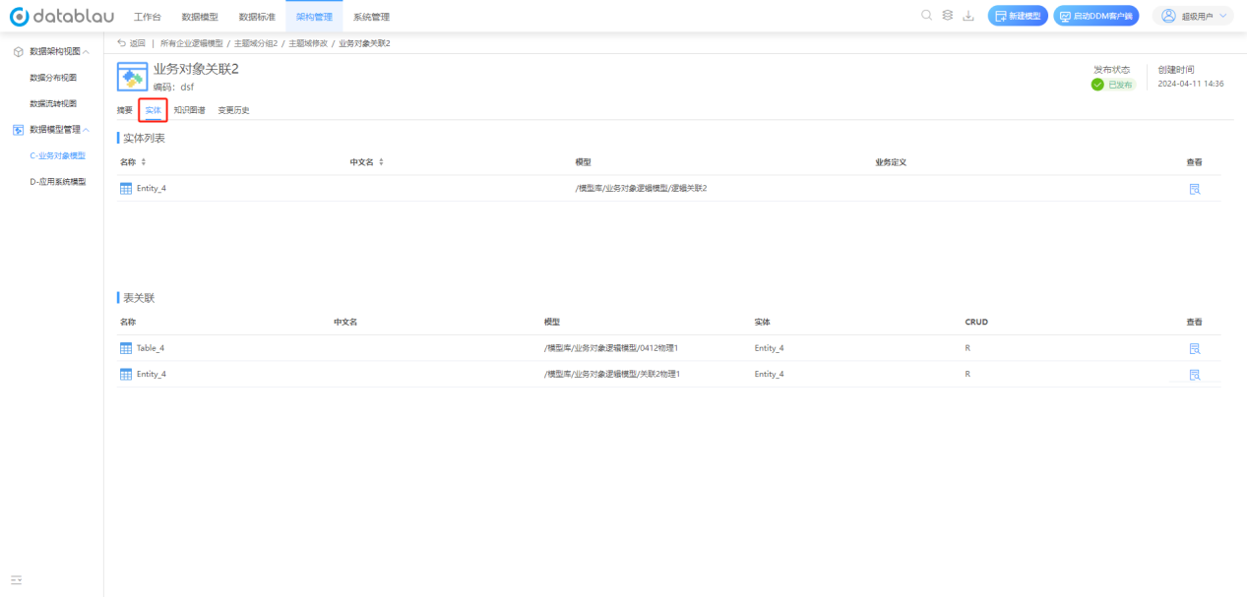
Task: Collapse the 数据模型管理 section
Action: coord(87,130)
